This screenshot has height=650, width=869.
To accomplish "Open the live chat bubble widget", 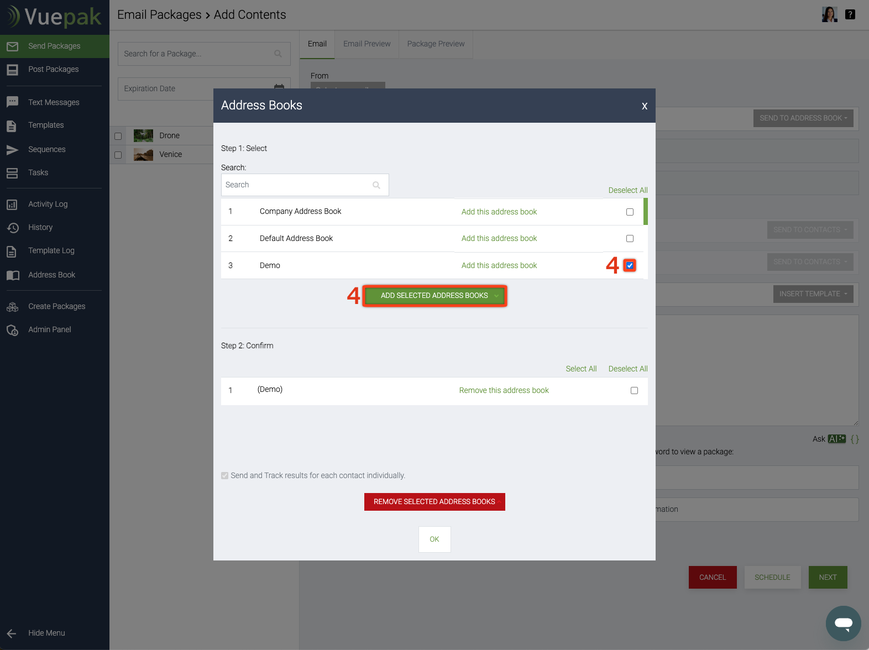I will [843, 623].
